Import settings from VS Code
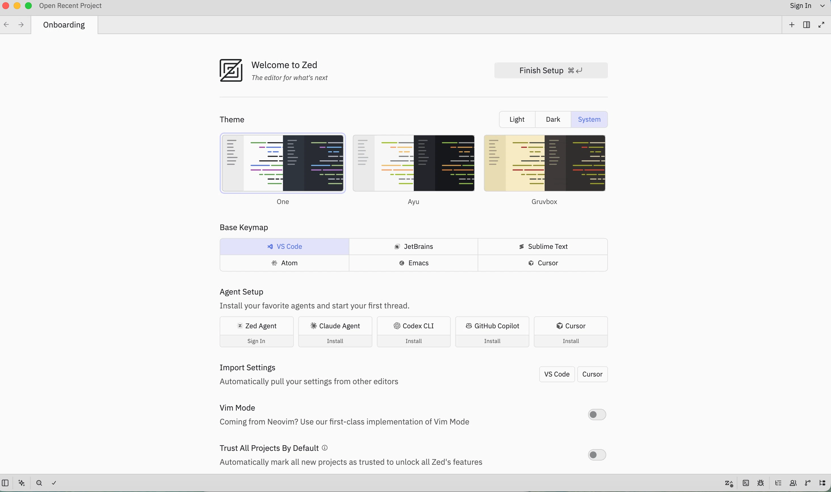 click(x=557, y=374)
